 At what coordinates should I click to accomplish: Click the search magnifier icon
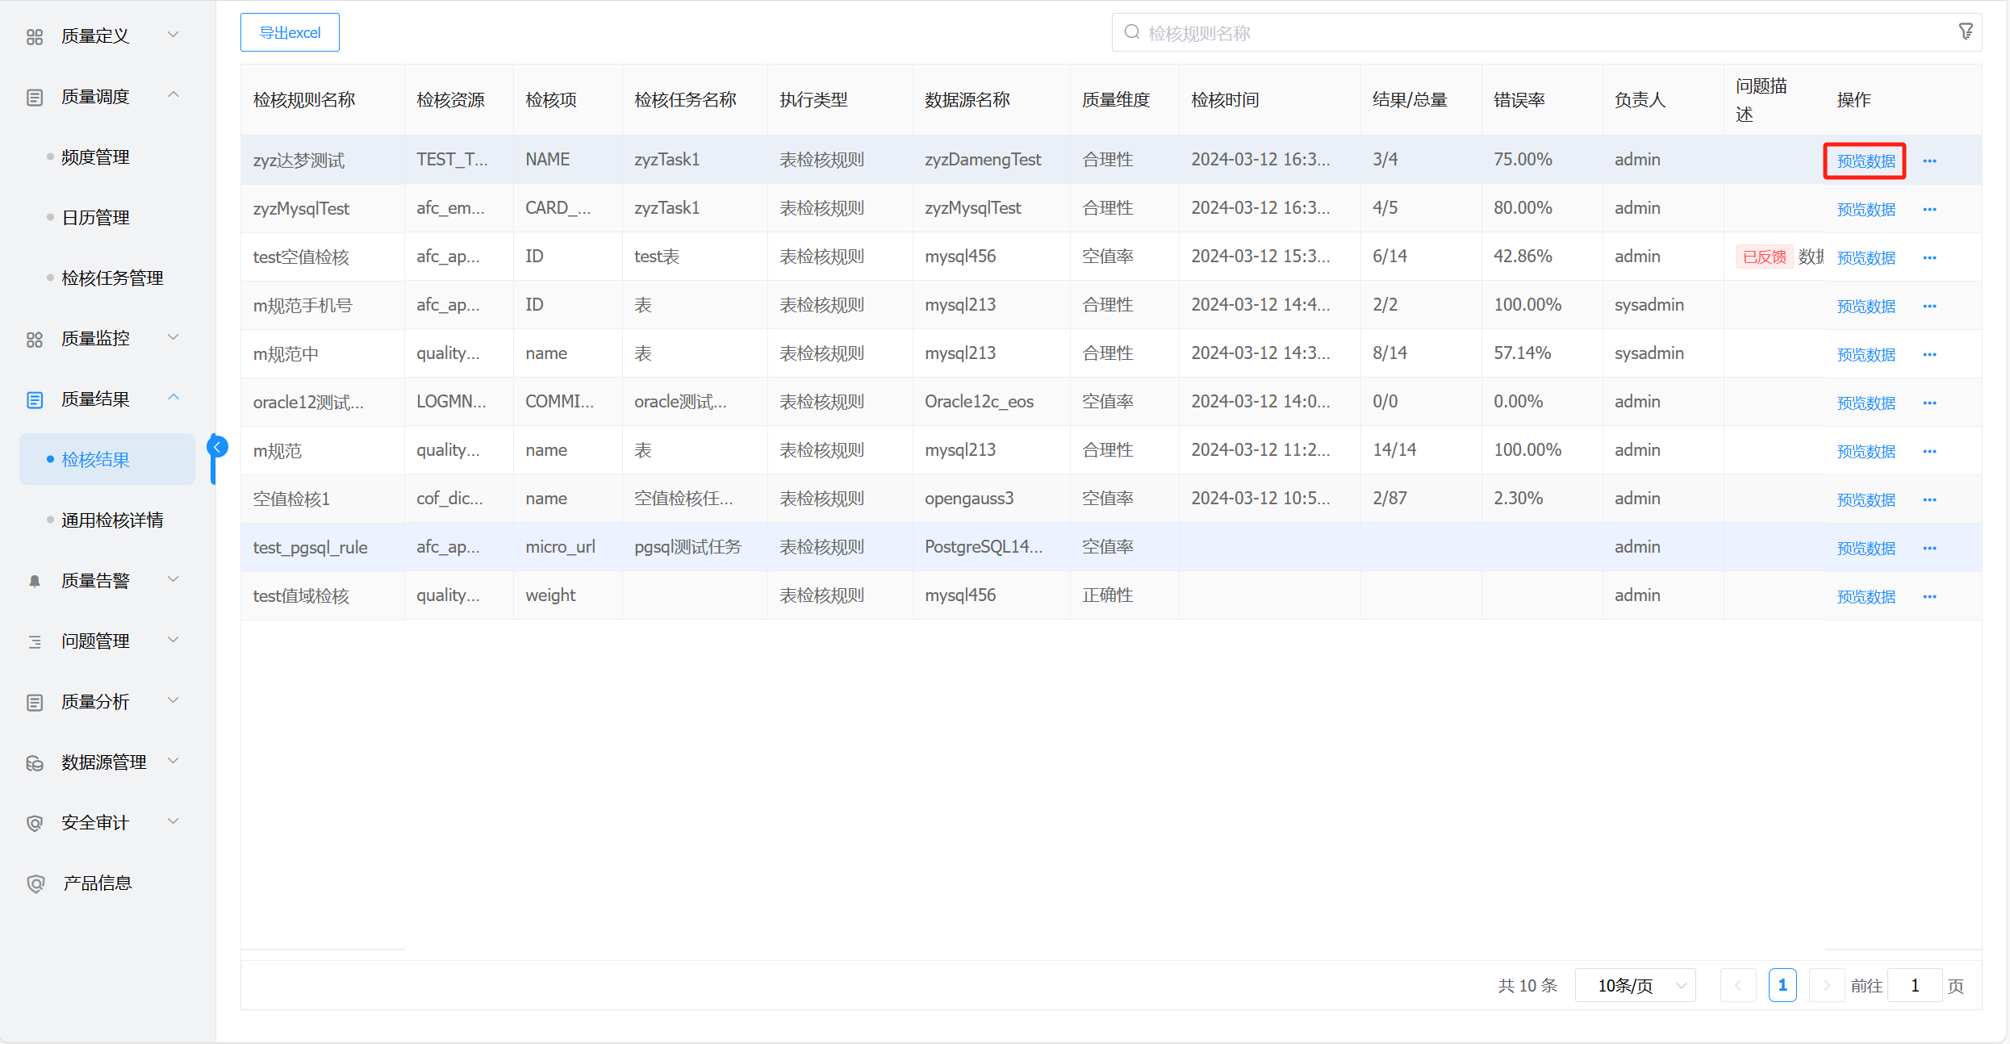click(1132, 32)
